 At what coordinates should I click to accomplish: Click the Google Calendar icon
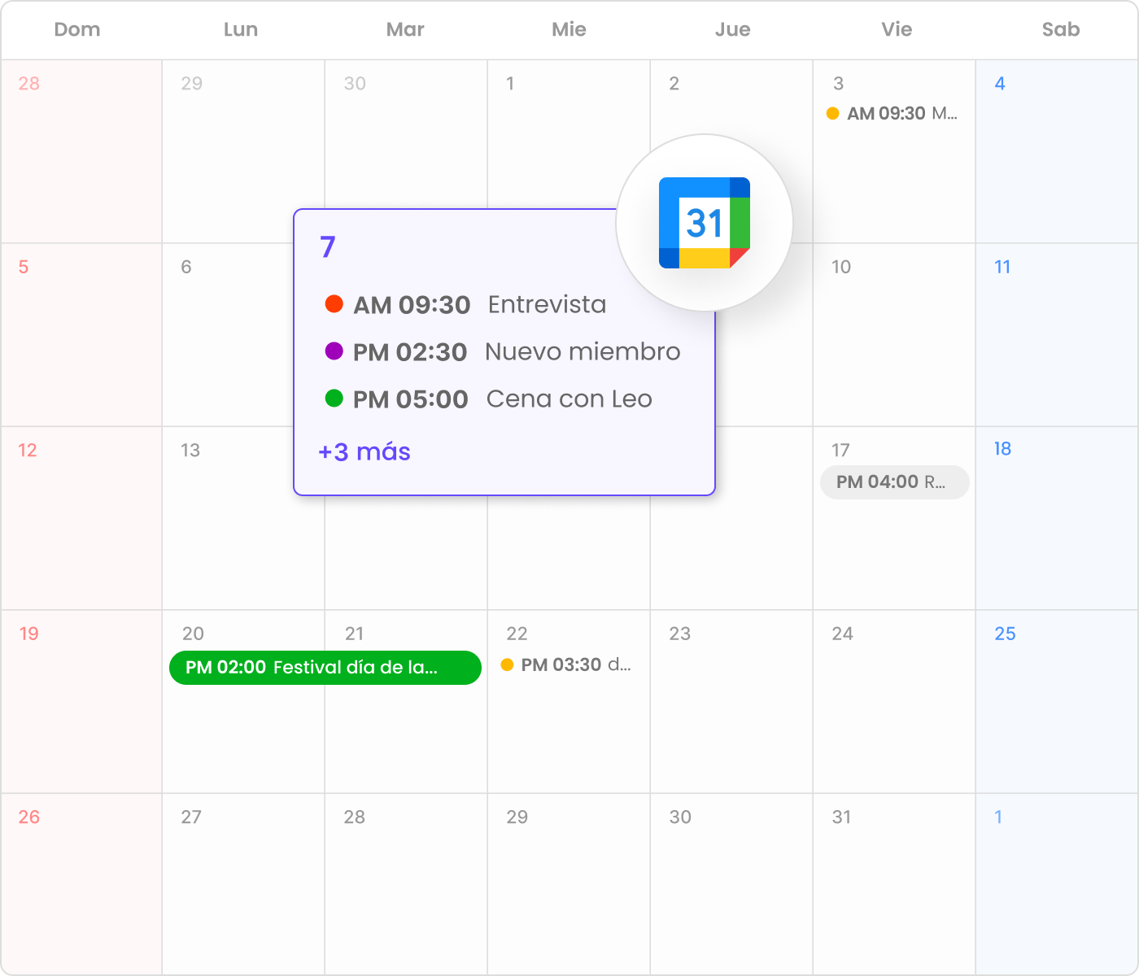coord(704,223)
